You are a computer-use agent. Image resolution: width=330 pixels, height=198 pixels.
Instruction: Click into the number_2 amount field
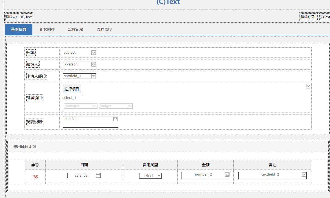pos(206,176)
